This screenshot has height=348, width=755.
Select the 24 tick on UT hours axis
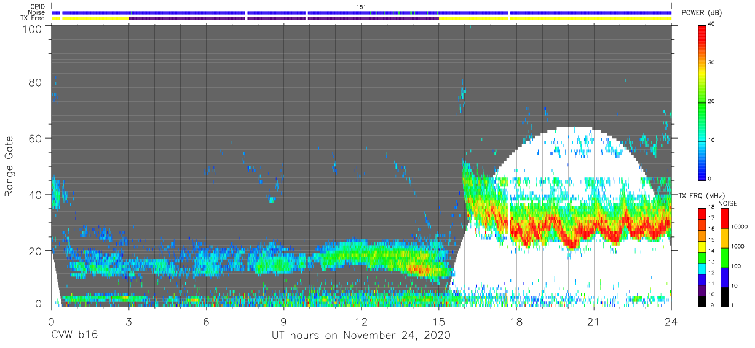click(x=671, y=322)
